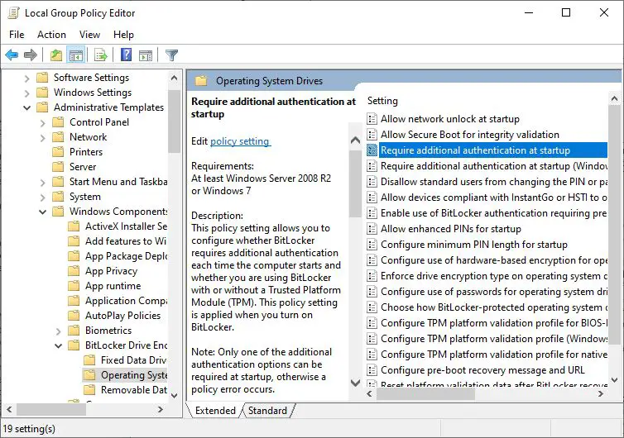This screenshot has height=438, width=624.
Task: Click the policy icon beside Allow Secure Boot for integrity validation
Action: [x=372, y=135]
